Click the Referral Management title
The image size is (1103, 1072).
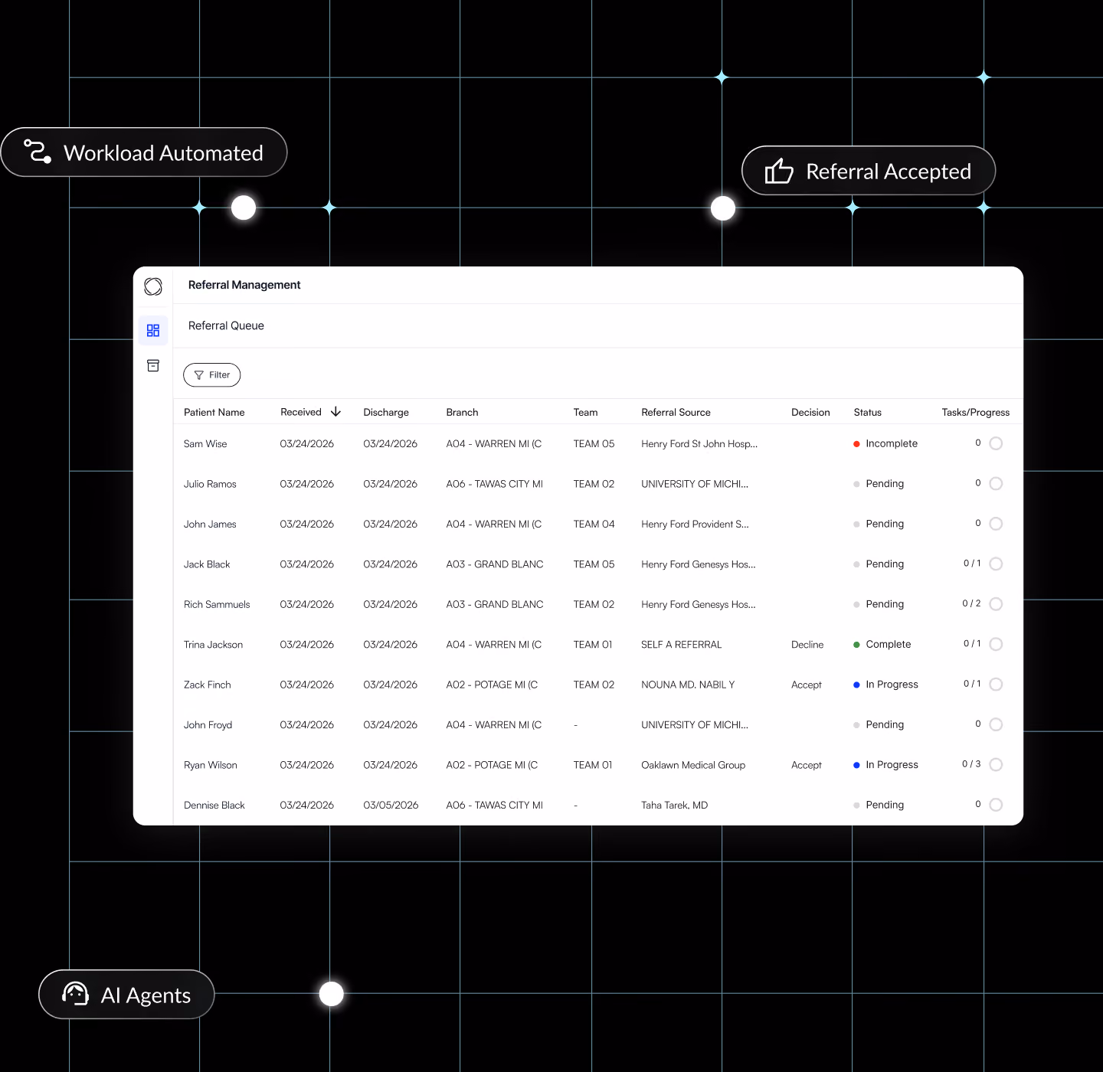point(244,285)
